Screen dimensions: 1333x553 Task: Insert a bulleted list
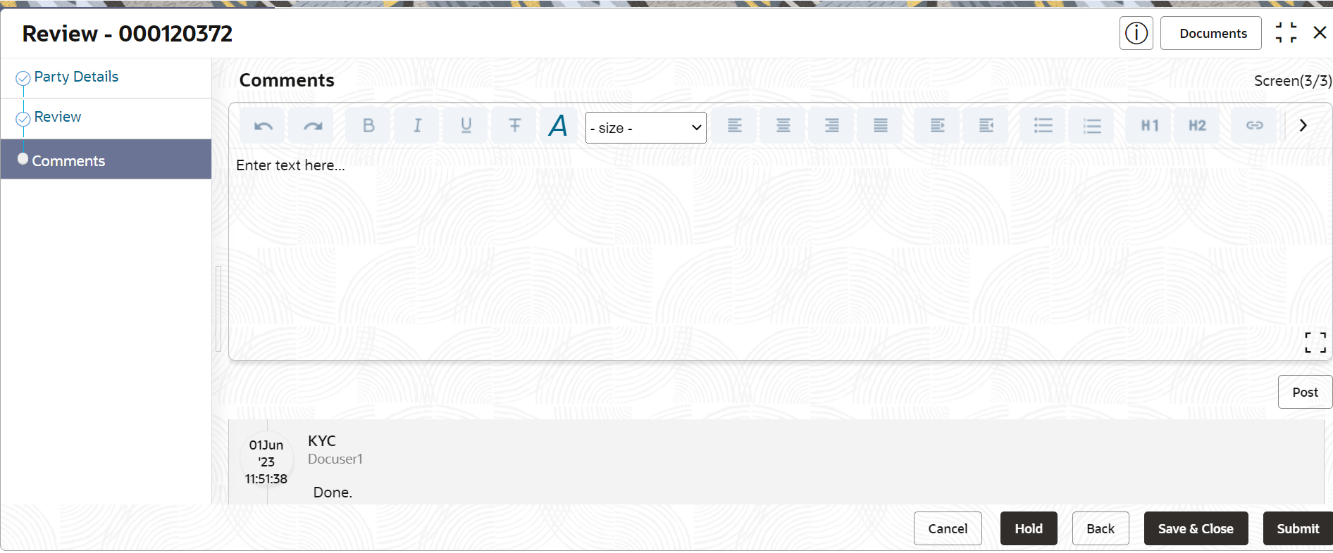pos(1043,126)
